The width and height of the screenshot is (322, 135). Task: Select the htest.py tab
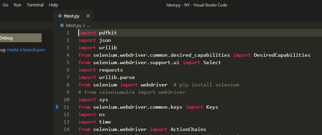click(73, 16)
